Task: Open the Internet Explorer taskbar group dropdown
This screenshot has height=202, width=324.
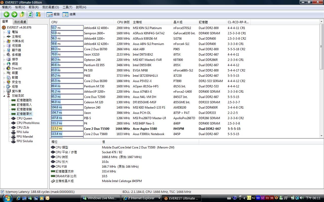Action: 159,198
